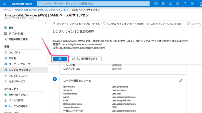Click the ログアウト URL label

point(71,69)
